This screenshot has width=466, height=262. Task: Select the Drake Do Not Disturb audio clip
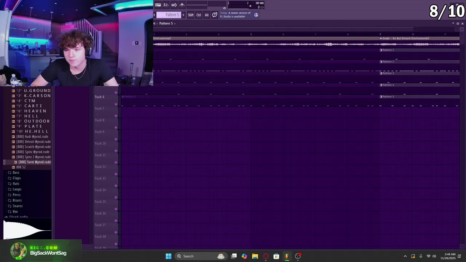[419, 38]
